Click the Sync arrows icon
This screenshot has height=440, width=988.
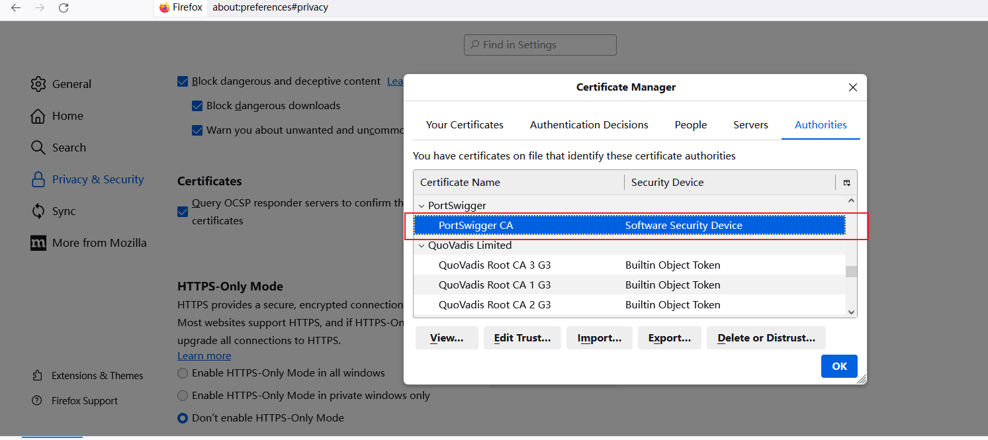[38, 211]
